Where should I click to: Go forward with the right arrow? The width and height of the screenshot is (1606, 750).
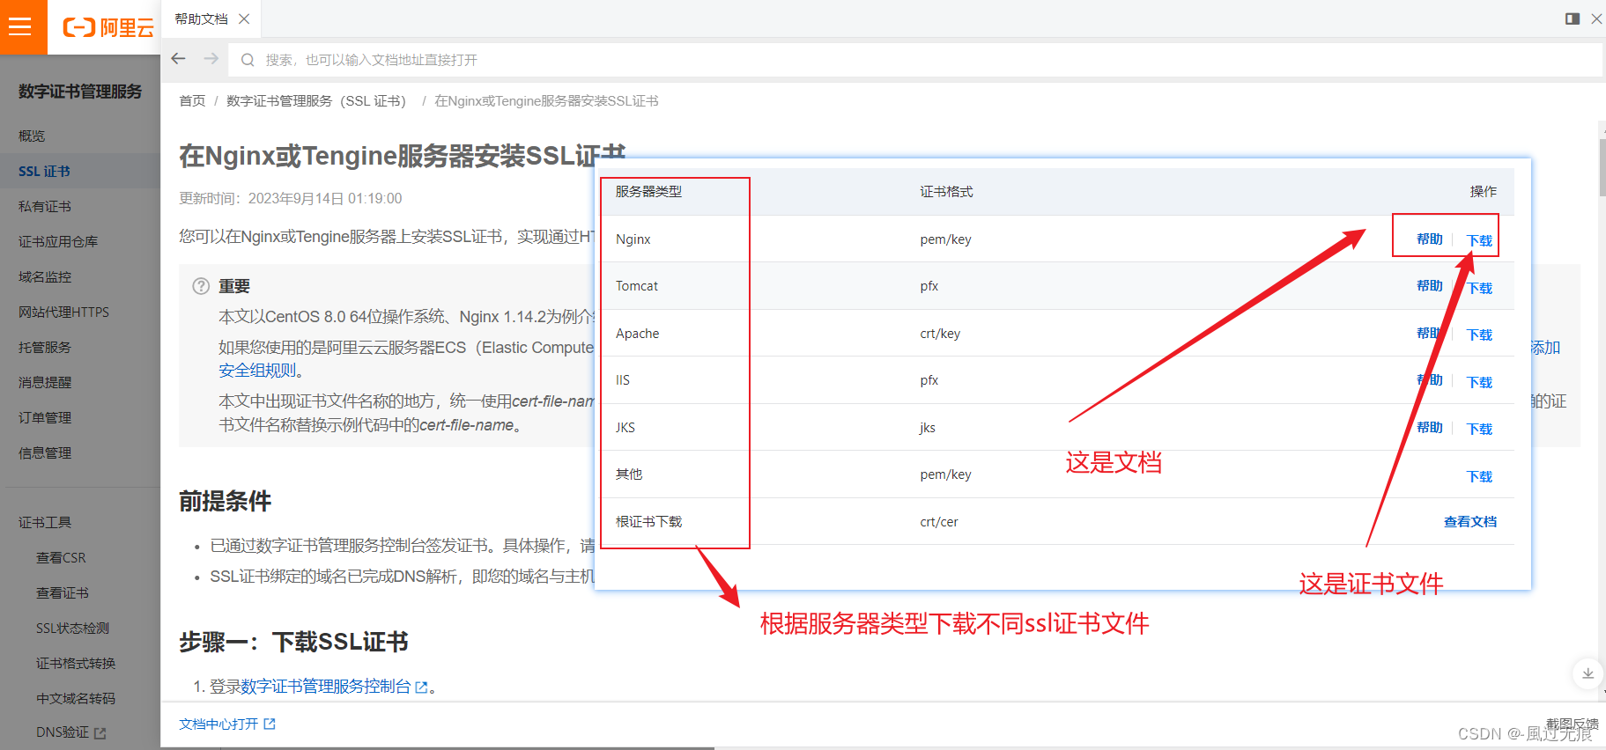(x=211, y=59)
